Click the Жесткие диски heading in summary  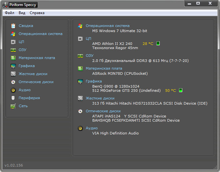click(100, 98)
